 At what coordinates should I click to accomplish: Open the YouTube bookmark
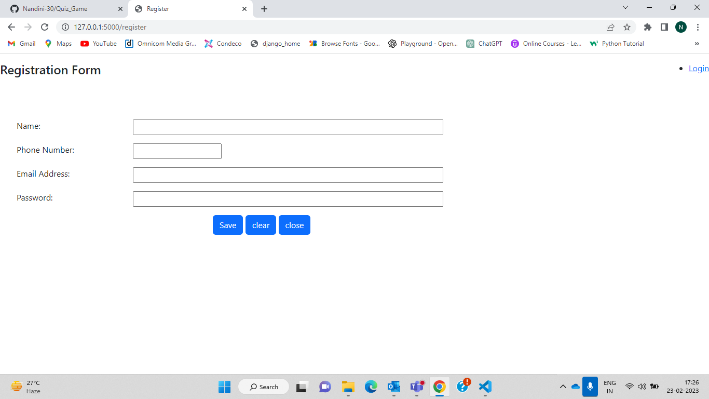(x=98, y=44)
